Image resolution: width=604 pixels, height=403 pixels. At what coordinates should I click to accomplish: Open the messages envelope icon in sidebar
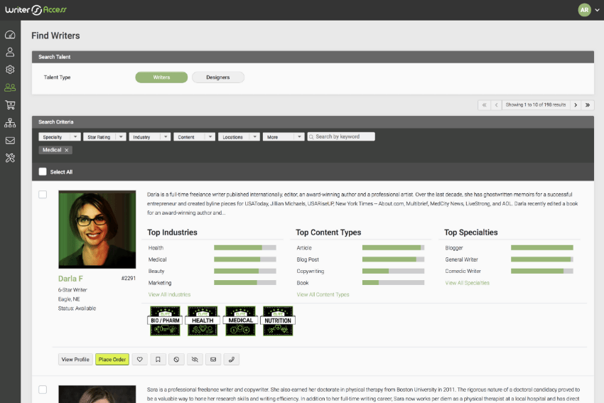click(x=10, y=141)
